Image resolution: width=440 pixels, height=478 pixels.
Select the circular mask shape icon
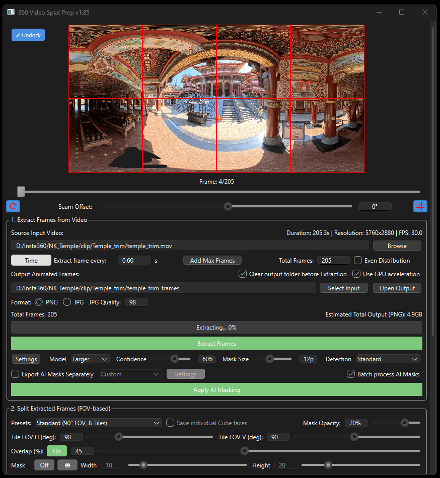click(x=66, y=465)
